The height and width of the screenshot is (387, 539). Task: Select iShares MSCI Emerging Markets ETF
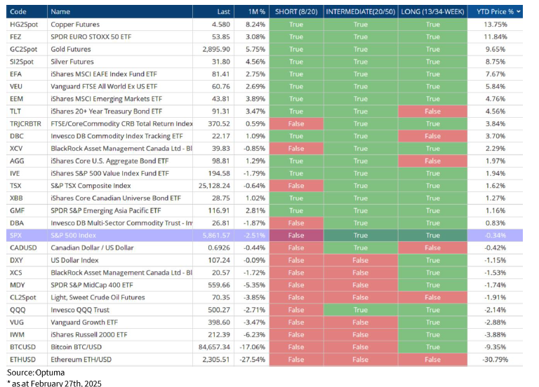pos(106,99)
